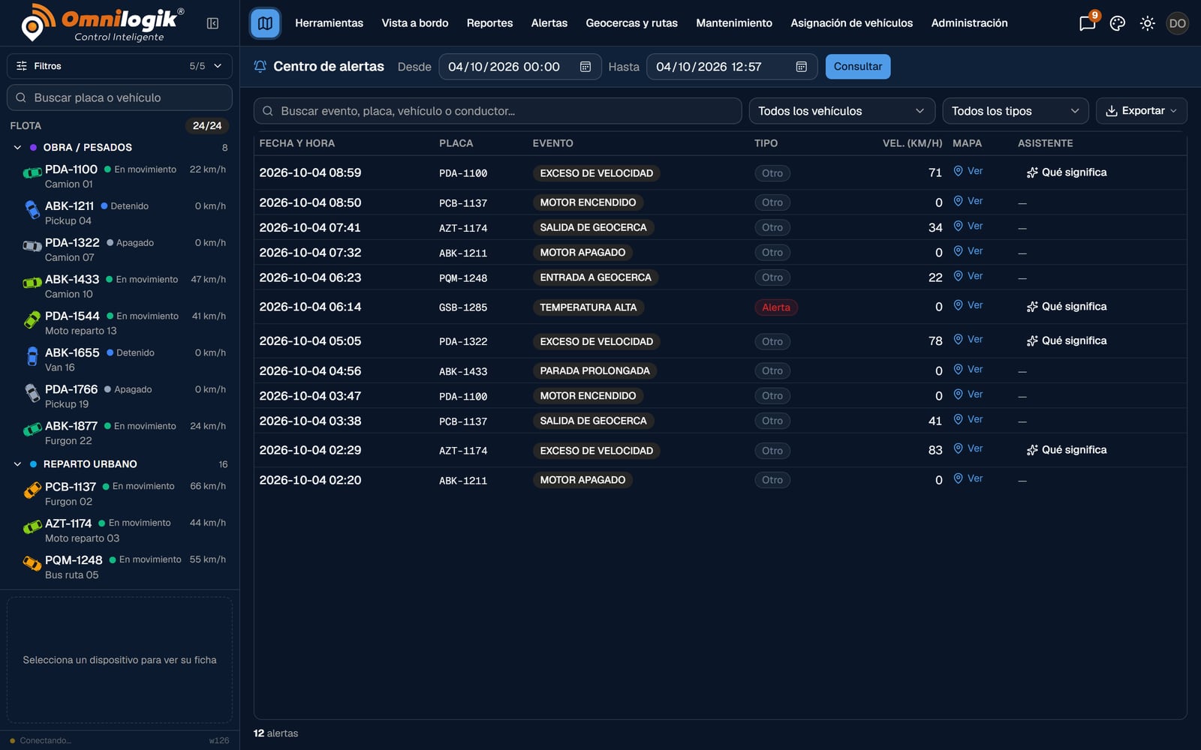Open the Geocercas y rutas menu
1201x750 pixels.
click(x=631, y=23)
